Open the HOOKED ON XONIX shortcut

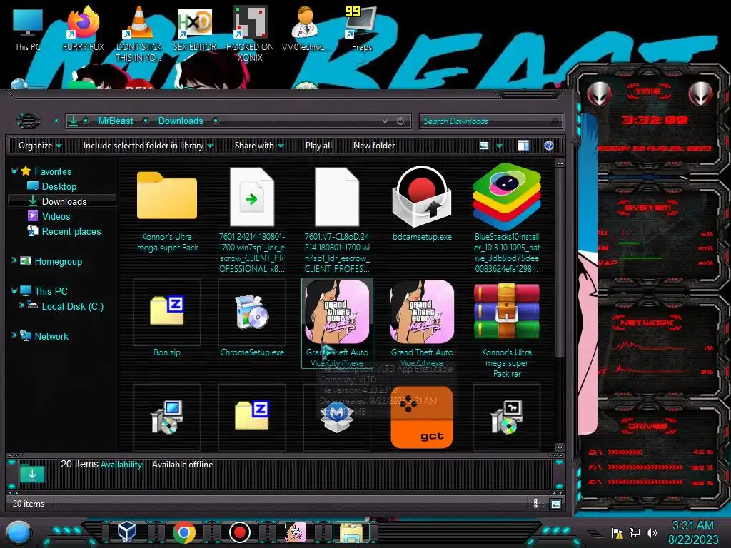250,34
